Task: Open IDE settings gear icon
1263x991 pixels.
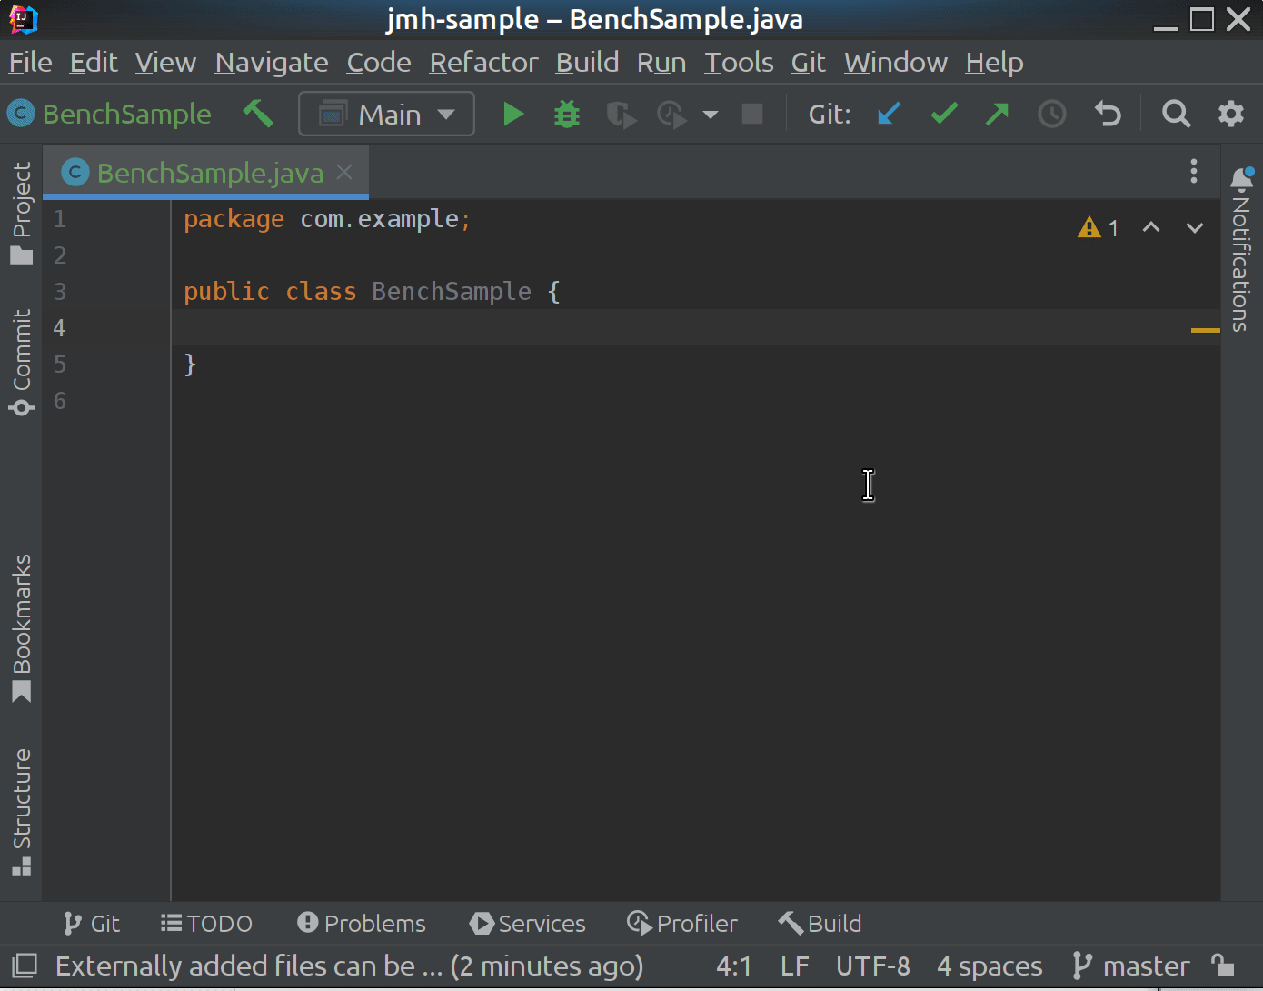Action: tap(1231, 115)
